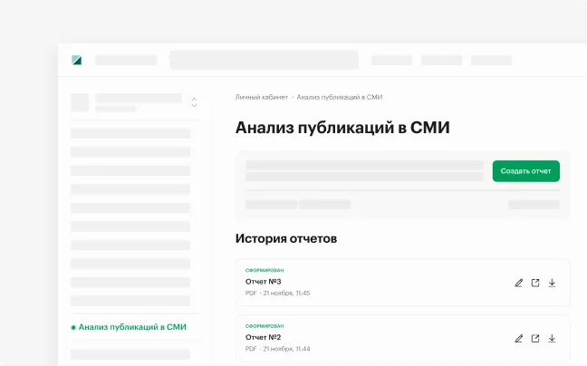Screen dimensions: 587x366
Task: Edit report Отчет №3 with pencil icon
Action: (x=518, y=283)
